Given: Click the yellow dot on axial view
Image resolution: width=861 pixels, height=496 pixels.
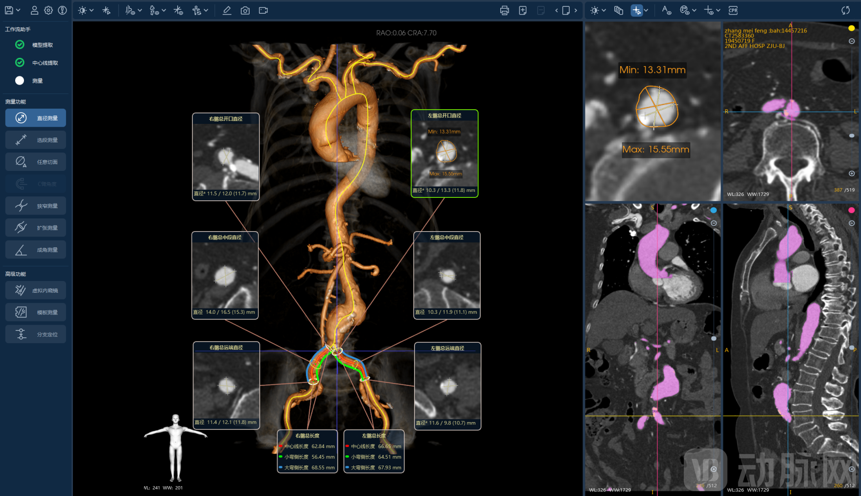Looking at the screenshot, I should coord(851,28).
